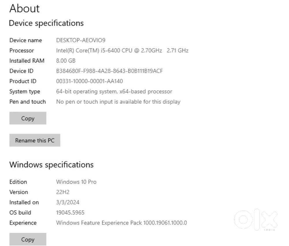The width and height of the screenshot is (289, 246).
Task: Click the 'Windows specifications' heading
Action: (x=51, y=165)
